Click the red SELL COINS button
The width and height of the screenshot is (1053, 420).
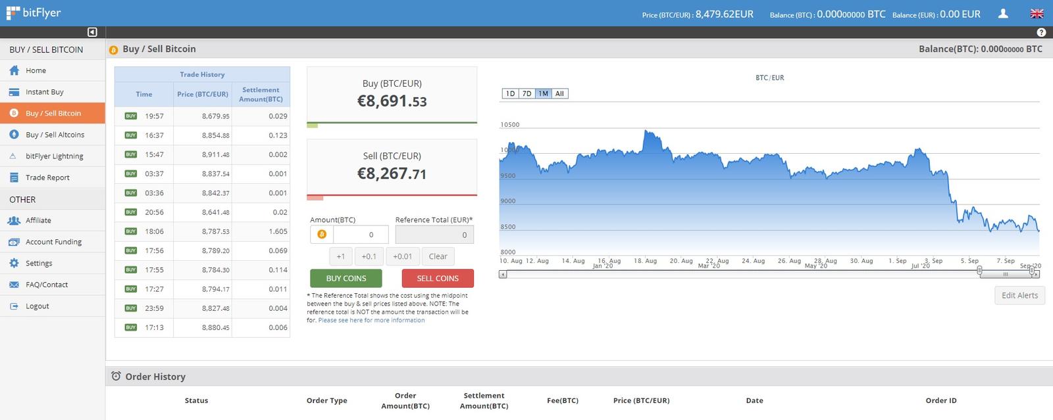tap(438, 278)
